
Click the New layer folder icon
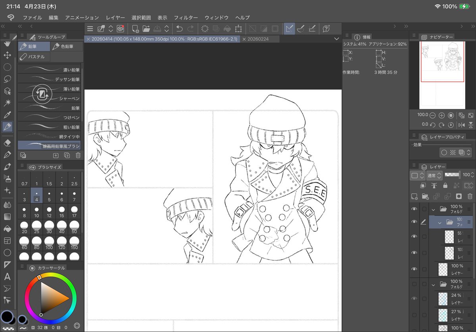click(x=426, y=196)
